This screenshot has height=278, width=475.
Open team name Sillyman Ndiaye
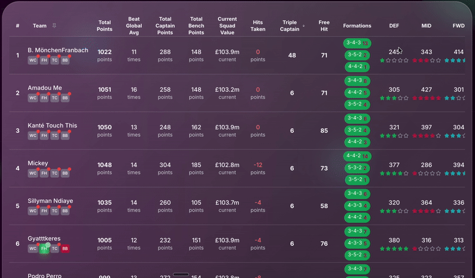click(x=50, y=201)
